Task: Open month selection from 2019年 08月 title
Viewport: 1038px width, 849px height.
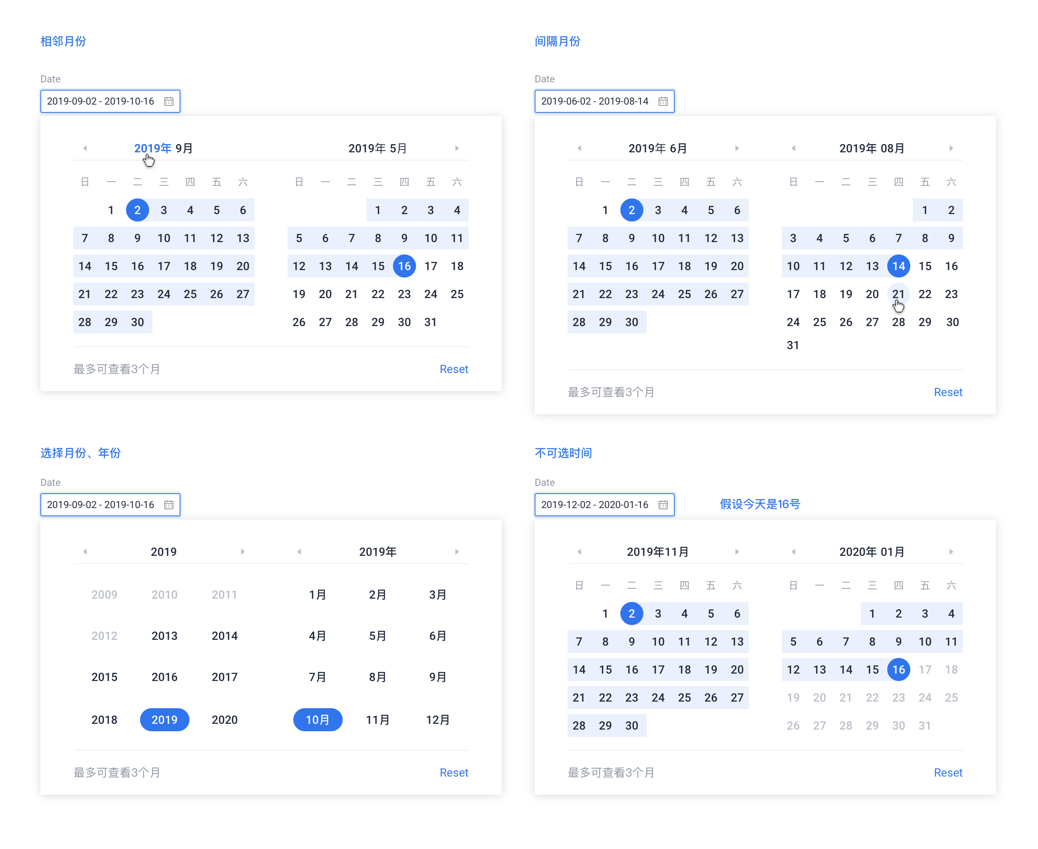Action: tap(892, 148)
